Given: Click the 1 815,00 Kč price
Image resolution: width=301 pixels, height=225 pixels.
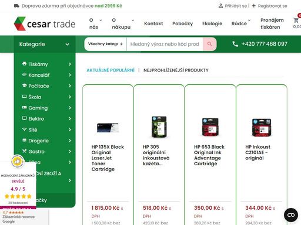Looking at the screenshot, I should 105,208.
